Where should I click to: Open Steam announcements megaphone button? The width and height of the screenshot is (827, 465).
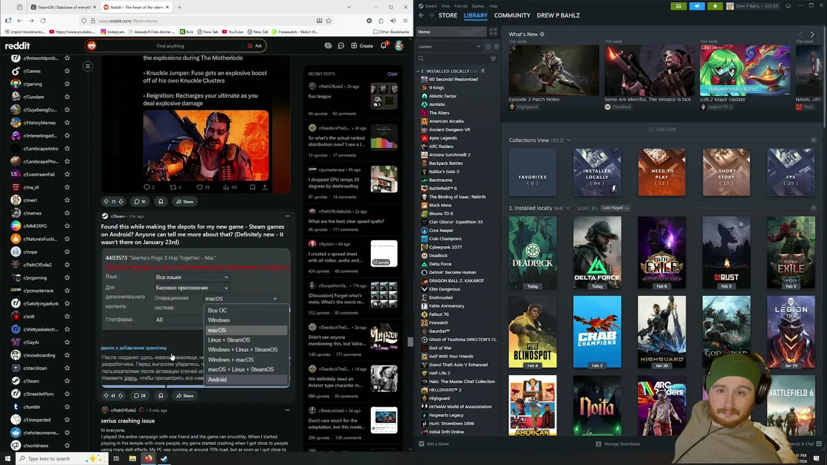click(x=696, y=6)
